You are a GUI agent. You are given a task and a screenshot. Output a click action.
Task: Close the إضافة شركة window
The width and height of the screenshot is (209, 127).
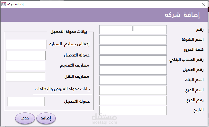(203, 4)
